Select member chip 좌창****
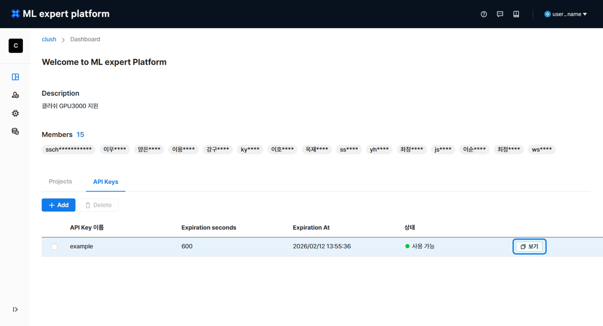 click(412, 150)
